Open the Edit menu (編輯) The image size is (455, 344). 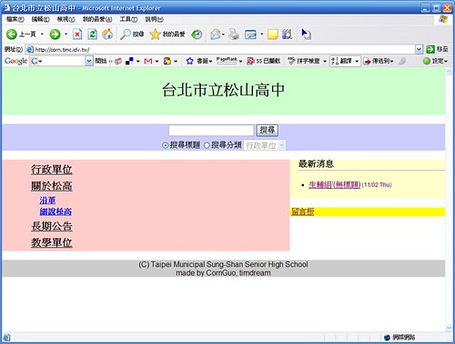coord(40,19)
